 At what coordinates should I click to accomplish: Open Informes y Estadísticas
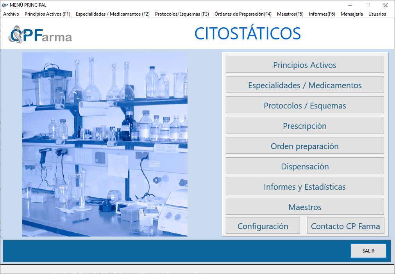(305, 186)
